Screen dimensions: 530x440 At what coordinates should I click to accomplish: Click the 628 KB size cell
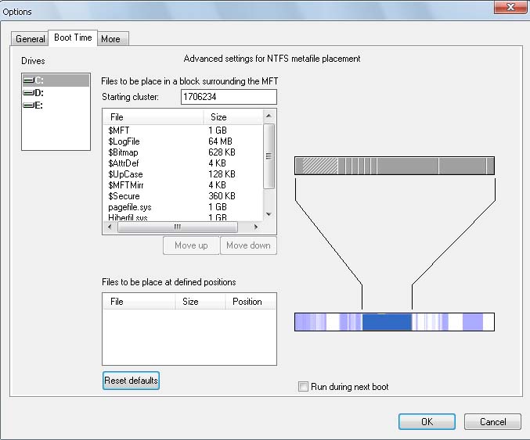pos(222,152)
